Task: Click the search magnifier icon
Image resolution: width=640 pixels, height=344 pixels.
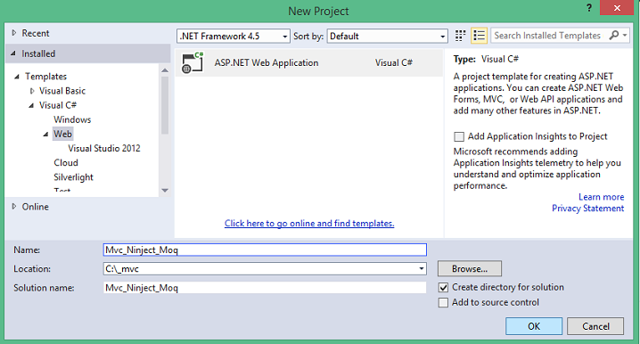Action: tap(613, 36)
